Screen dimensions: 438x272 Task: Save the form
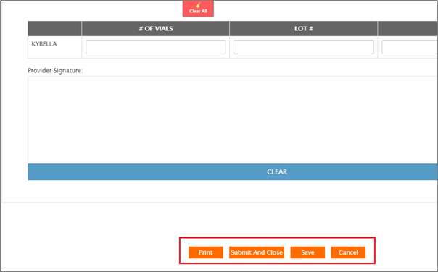307,252
